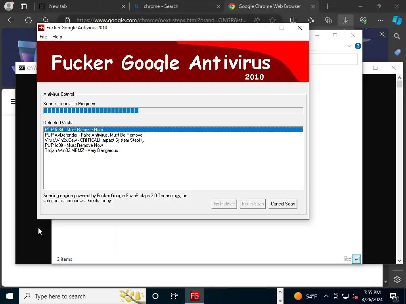Click the disabled Fix Malware button

[224, 204]
